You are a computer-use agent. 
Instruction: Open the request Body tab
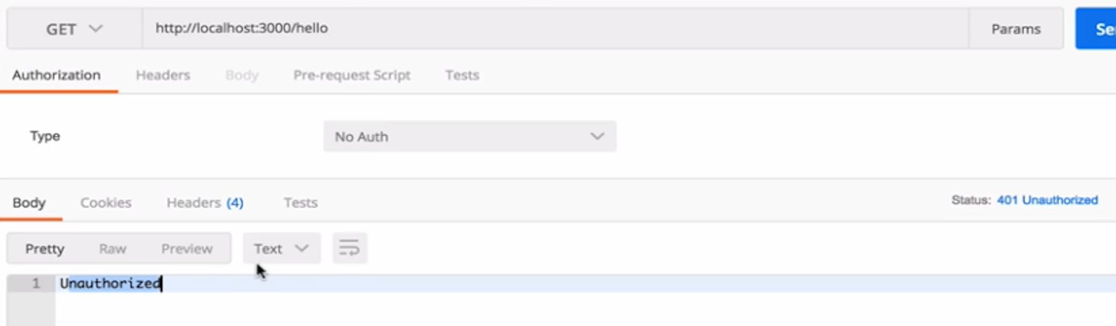pos(242,75)
